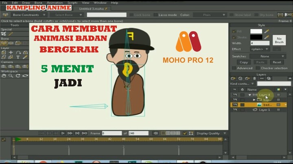The height and width of the screenshot is (164, 293).
Task: Uncheck the Fill checkbox
Action: coord(234,31)
